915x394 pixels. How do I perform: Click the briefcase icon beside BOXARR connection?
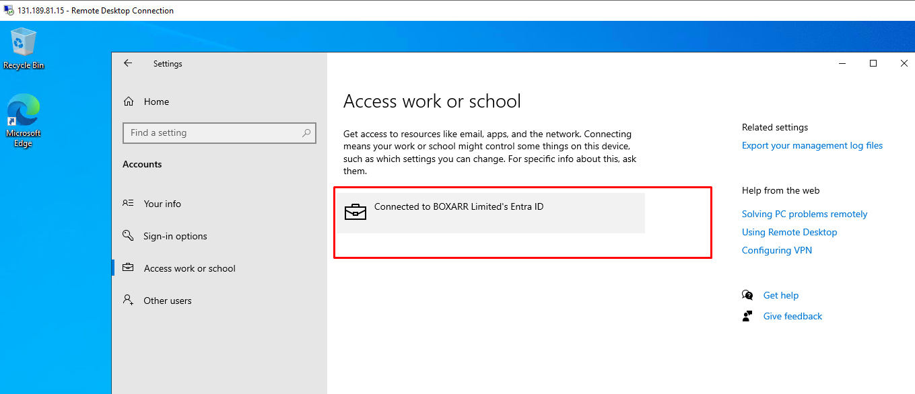pos(355,212)
